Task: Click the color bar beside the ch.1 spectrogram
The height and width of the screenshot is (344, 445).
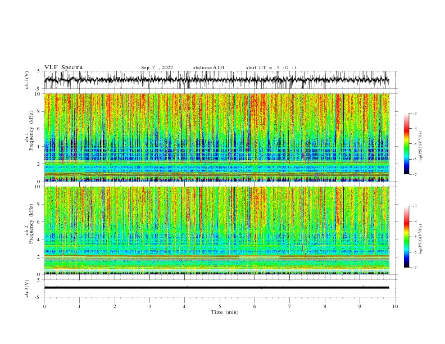Action: [406, 144]
